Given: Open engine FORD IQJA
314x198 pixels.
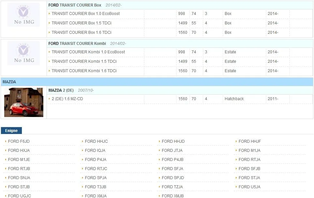Looking at the screenshot, I should click(95, 151).
